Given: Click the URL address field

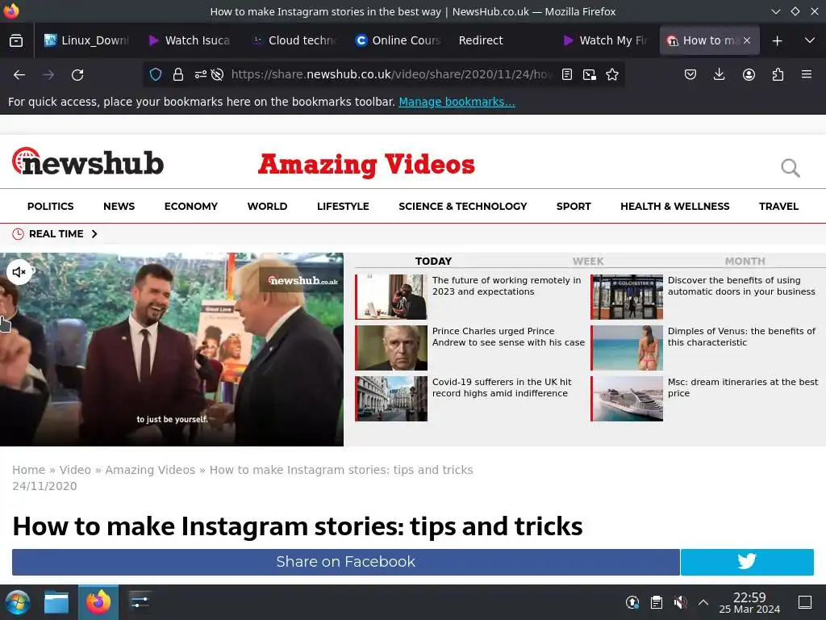Looking at the screenshot, I should tap(391, 74).
